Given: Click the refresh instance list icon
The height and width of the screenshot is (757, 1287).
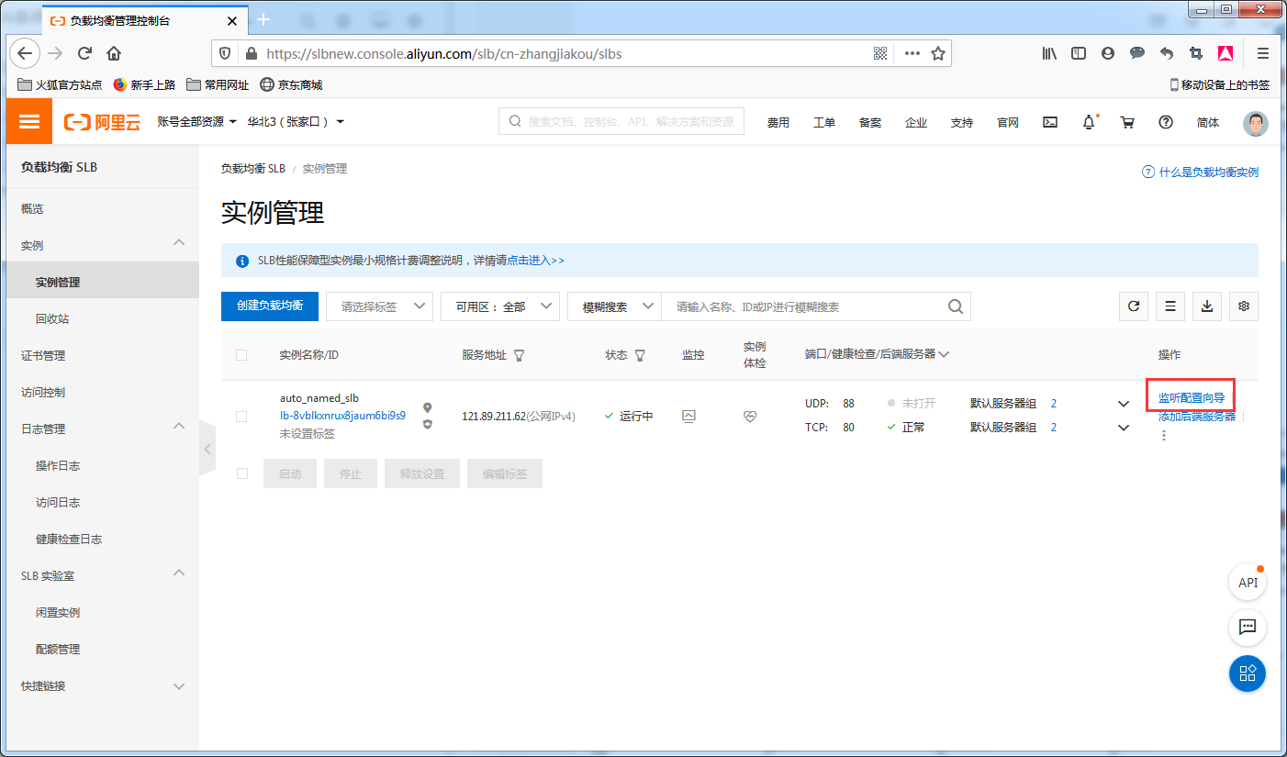Looking at the screenshot, I should tap(1134, 306).
